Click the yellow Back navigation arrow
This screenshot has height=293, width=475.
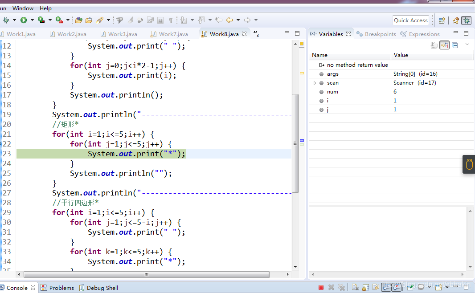click(x=229, y=20)
